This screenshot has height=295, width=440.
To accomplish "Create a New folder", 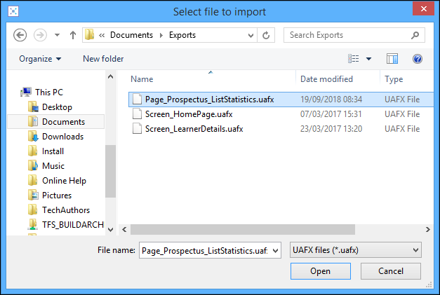I will tap(103, 59).
